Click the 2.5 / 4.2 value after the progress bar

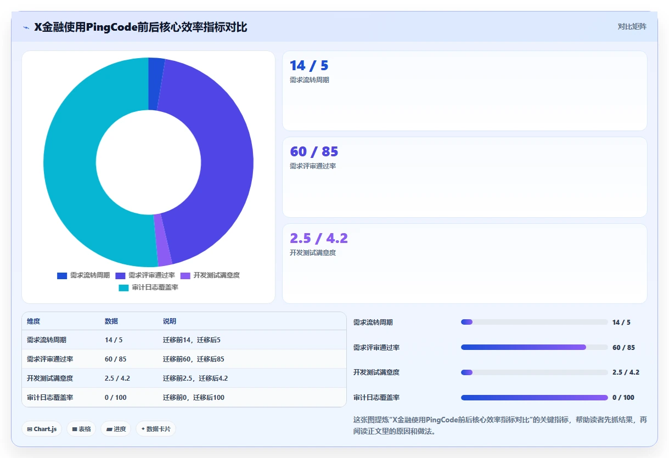click(626, 372)
